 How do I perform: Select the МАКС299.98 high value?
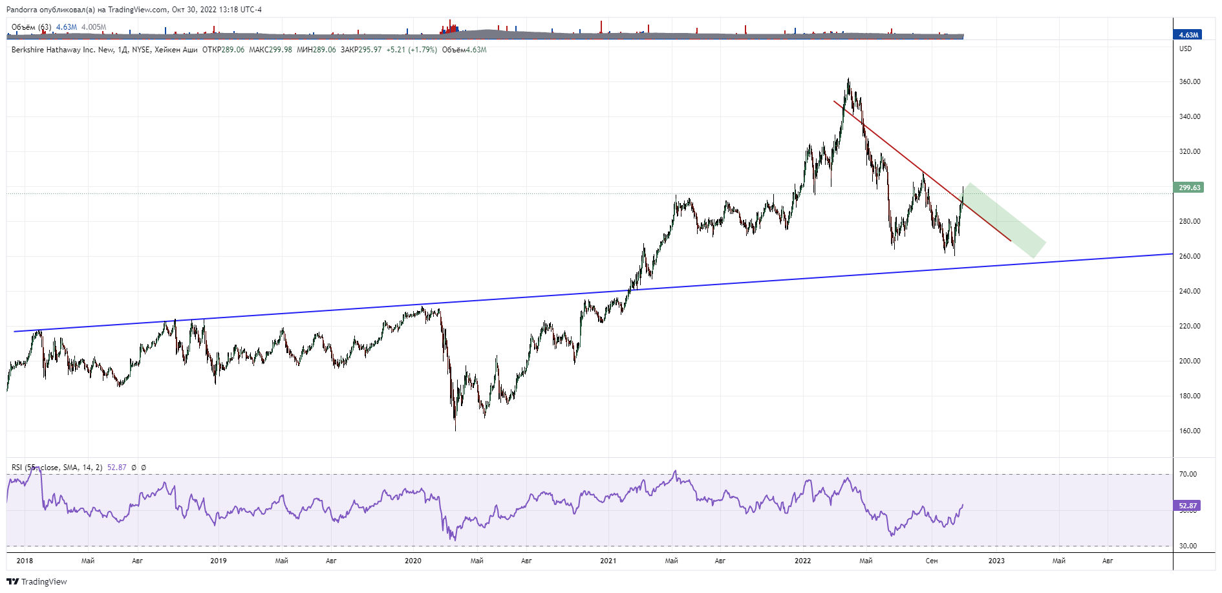[270, 50]
